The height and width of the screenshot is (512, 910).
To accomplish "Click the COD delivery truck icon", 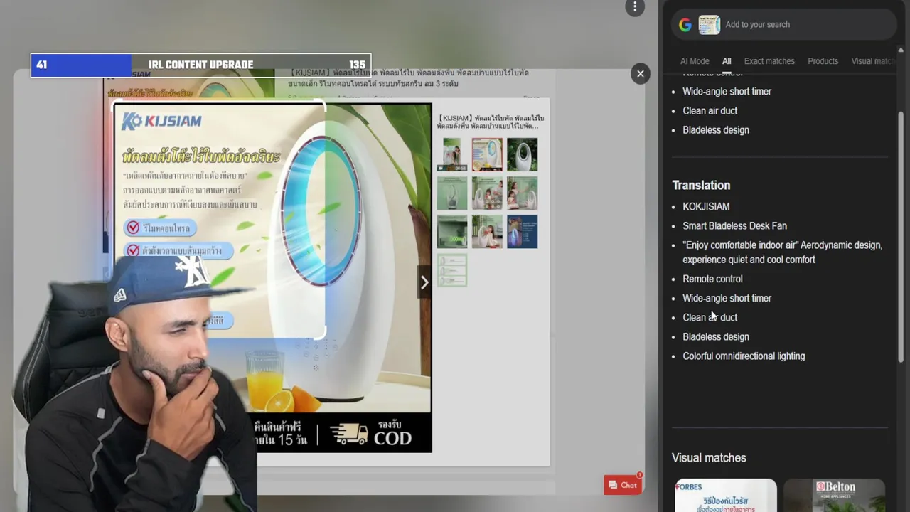I will (349, 433).
